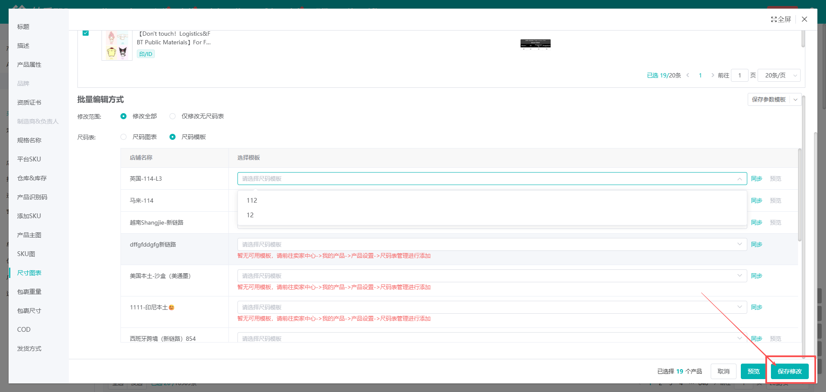Screen dimensions: 826x392
Task: Choose template 112 from dropdown list
Action: (x=252, y=201)
